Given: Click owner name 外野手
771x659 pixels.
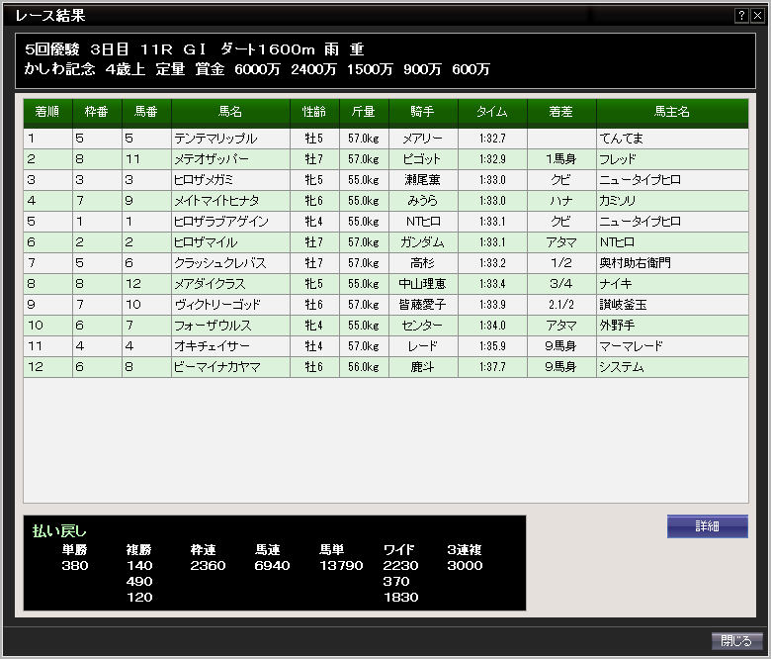Looking at the screenshot, I should 617,326.
